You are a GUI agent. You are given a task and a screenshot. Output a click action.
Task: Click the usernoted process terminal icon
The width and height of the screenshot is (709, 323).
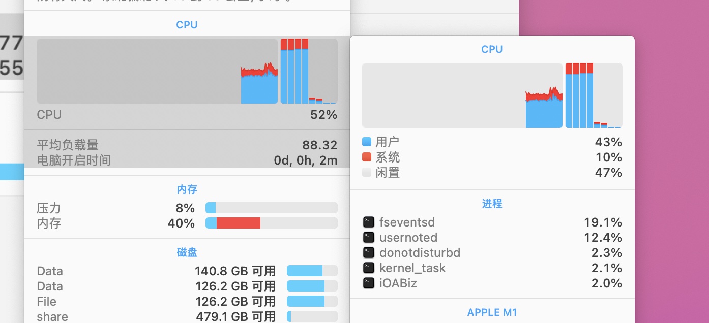point(369,237)
